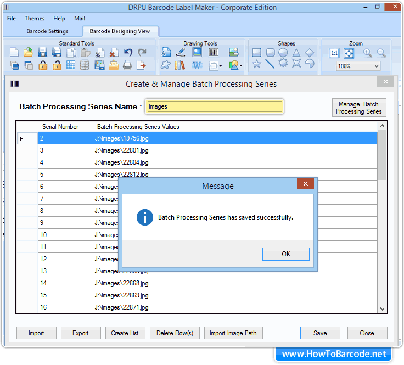Select the Triangle shape

(x=296, y=53)
